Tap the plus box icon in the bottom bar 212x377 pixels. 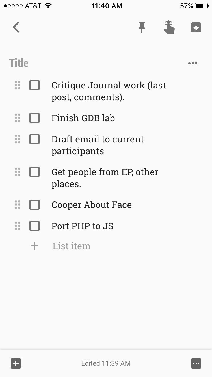(16, 363)
